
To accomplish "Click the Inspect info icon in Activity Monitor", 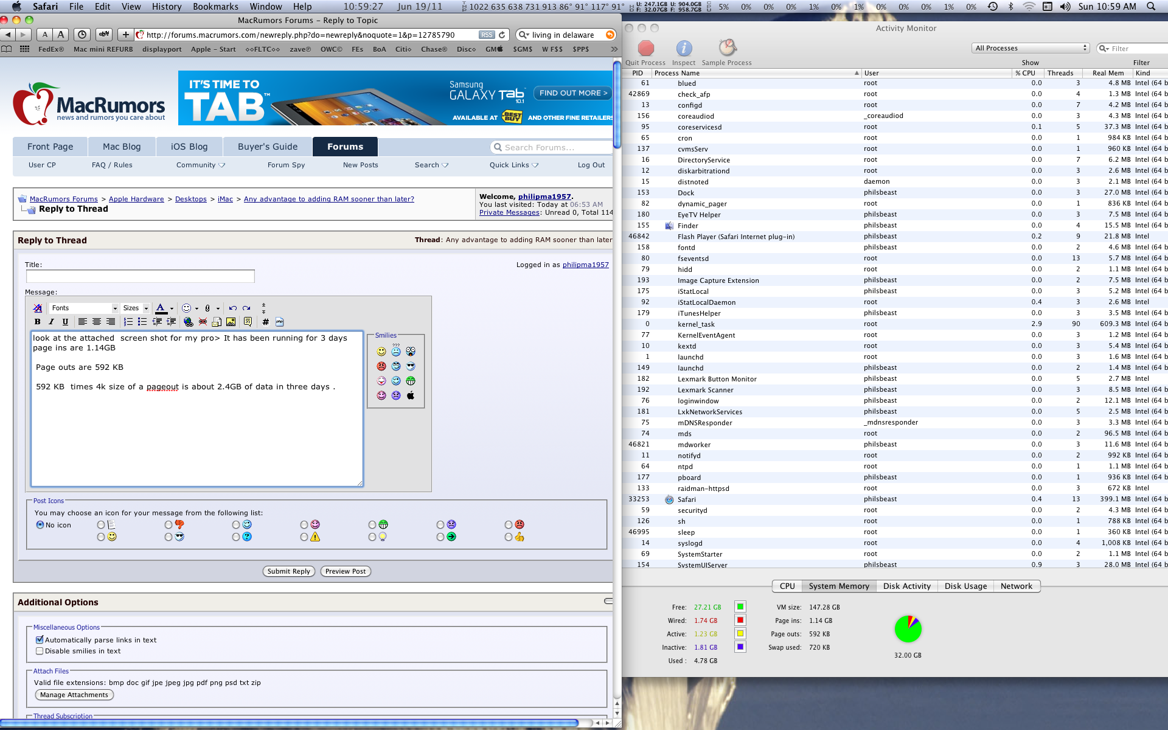I will click(x=684, y=48).
